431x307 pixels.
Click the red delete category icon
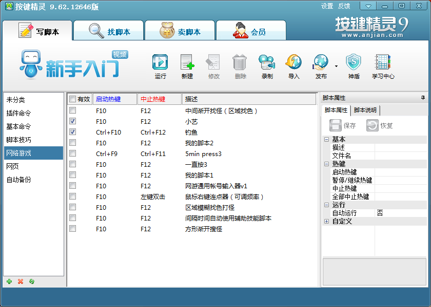(x=21, y=281)
